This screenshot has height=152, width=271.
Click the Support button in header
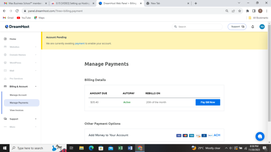click(237, 27)
